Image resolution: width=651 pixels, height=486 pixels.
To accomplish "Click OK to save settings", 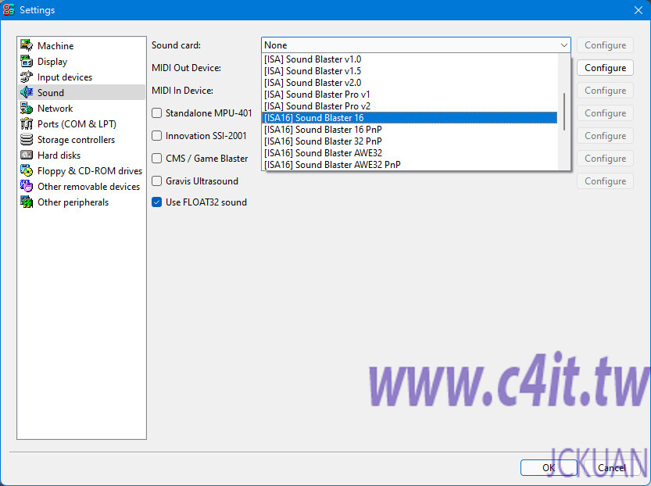I will coord(549,468).
